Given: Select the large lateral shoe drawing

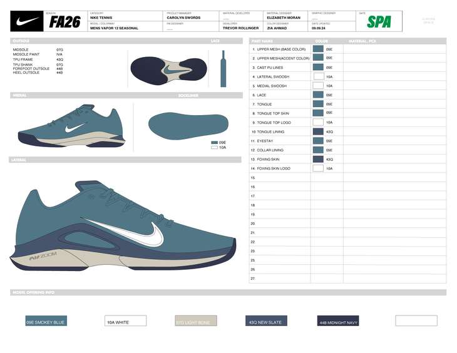Looking at the screenshot, I should point(123,225).
